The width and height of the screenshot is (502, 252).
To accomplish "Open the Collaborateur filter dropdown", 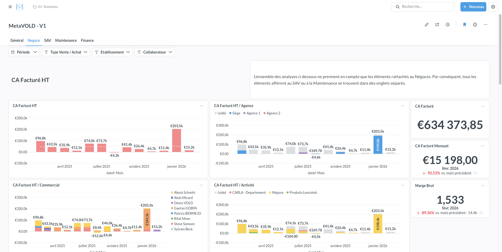I will pyautogui.click(x=155, y=52).
